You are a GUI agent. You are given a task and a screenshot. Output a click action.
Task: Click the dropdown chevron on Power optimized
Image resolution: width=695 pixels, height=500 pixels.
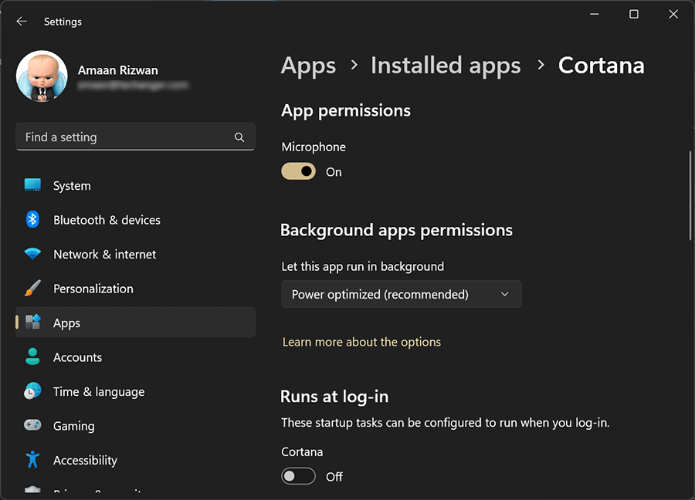point(504,294)
